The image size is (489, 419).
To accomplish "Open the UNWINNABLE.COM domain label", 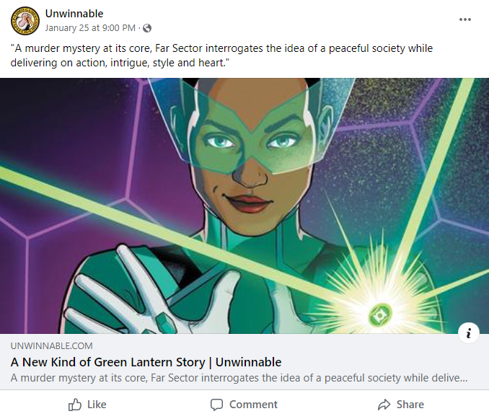I will pyautogui.click(x=51, y=345).
